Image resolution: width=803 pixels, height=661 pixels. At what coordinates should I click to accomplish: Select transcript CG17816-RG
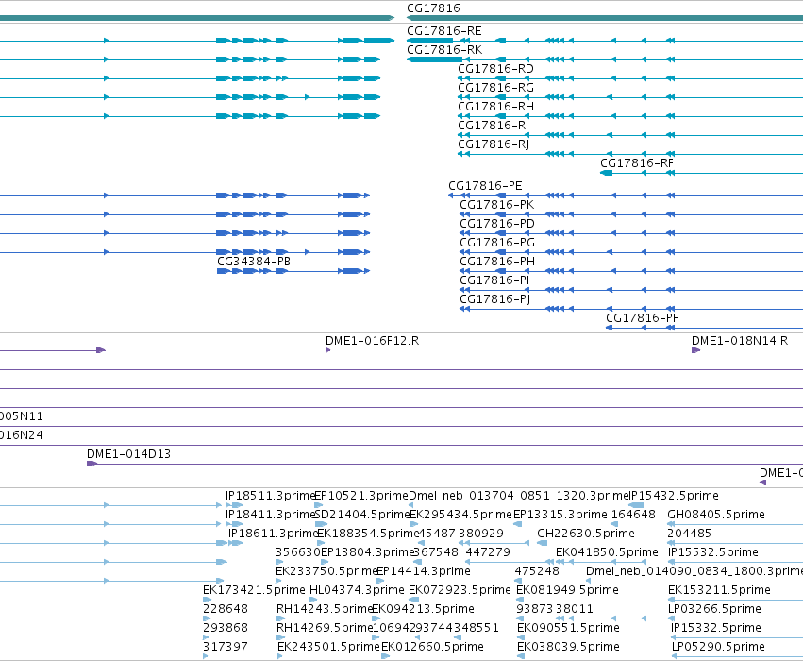click(x=495, y=88)
